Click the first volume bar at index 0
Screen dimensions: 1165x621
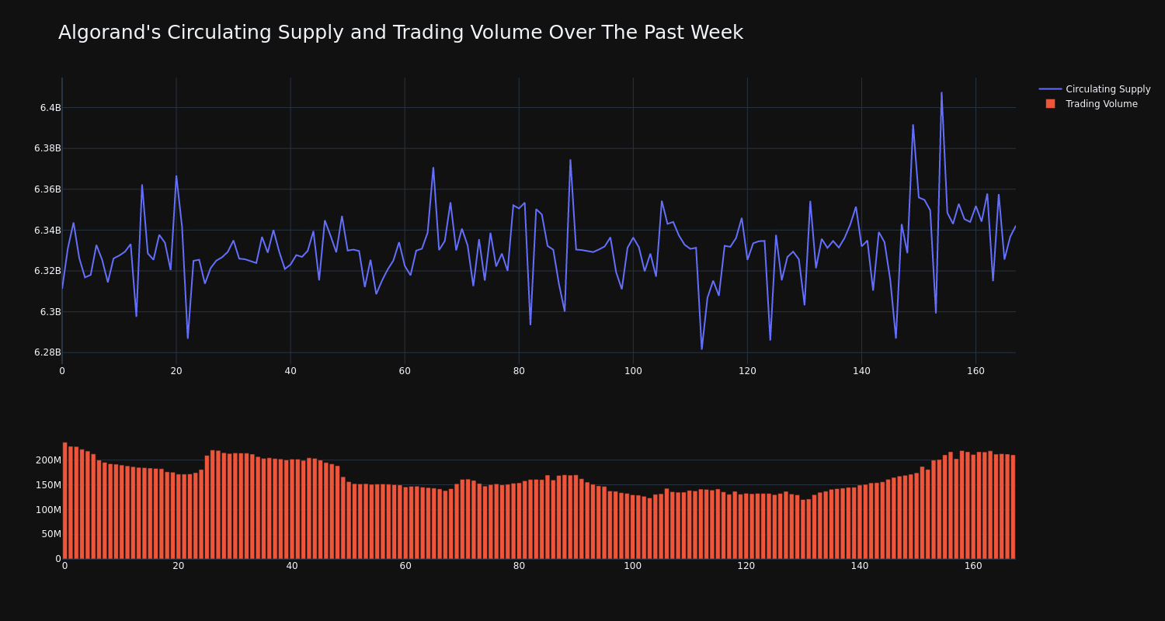click(64, 501)
